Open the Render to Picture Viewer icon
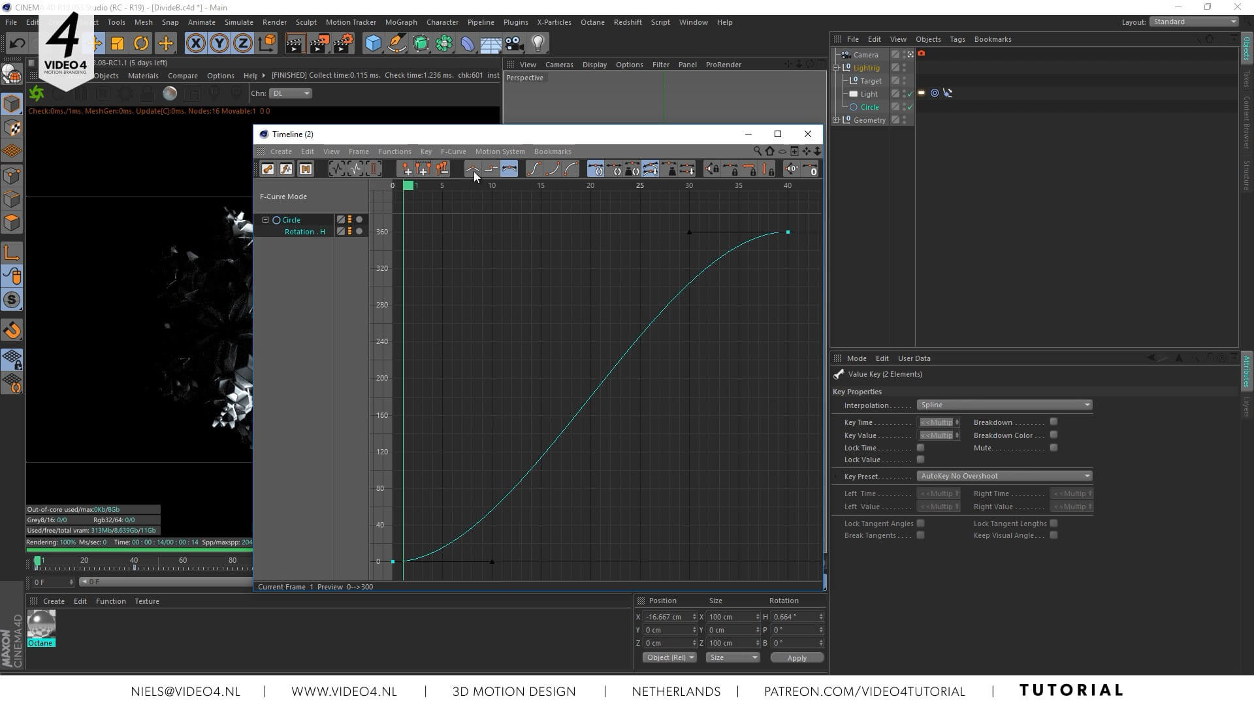 pos(319,44)
